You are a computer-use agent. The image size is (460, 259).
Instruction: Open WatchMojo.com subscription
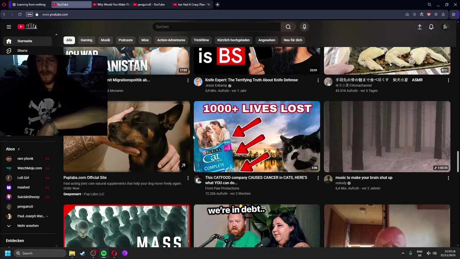click(28, 168)
